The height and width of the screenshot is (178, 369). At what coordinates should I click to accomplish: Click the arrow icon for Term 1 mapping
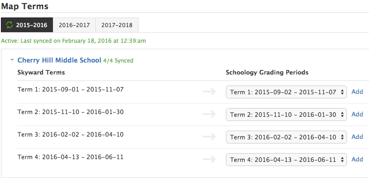(x=209, y=92)
